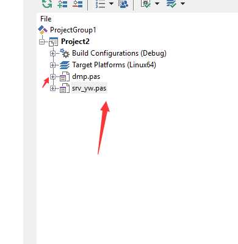Click the Target Platforms layers icon

(65, 65)
